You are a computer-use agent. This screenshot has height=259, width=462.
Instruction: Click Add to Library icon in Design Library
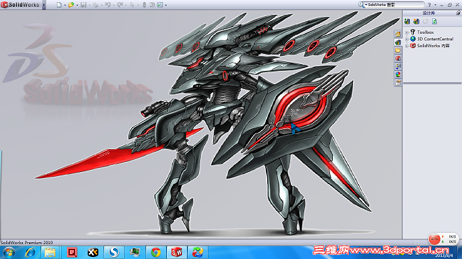407,22
